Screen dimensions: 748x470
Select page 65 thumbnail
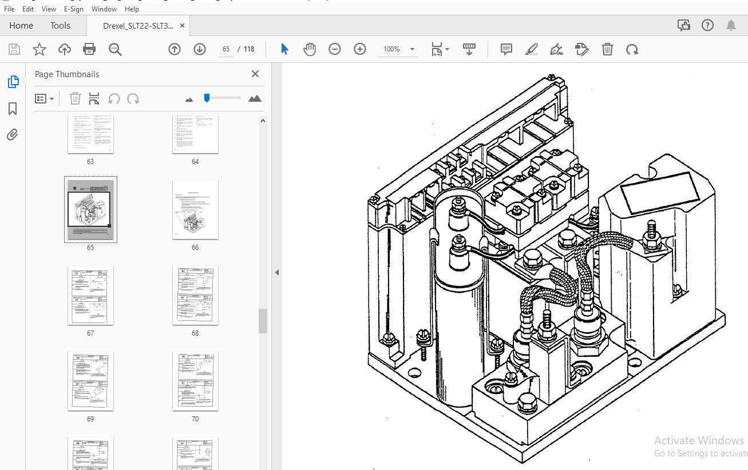(x=90, y=209)
